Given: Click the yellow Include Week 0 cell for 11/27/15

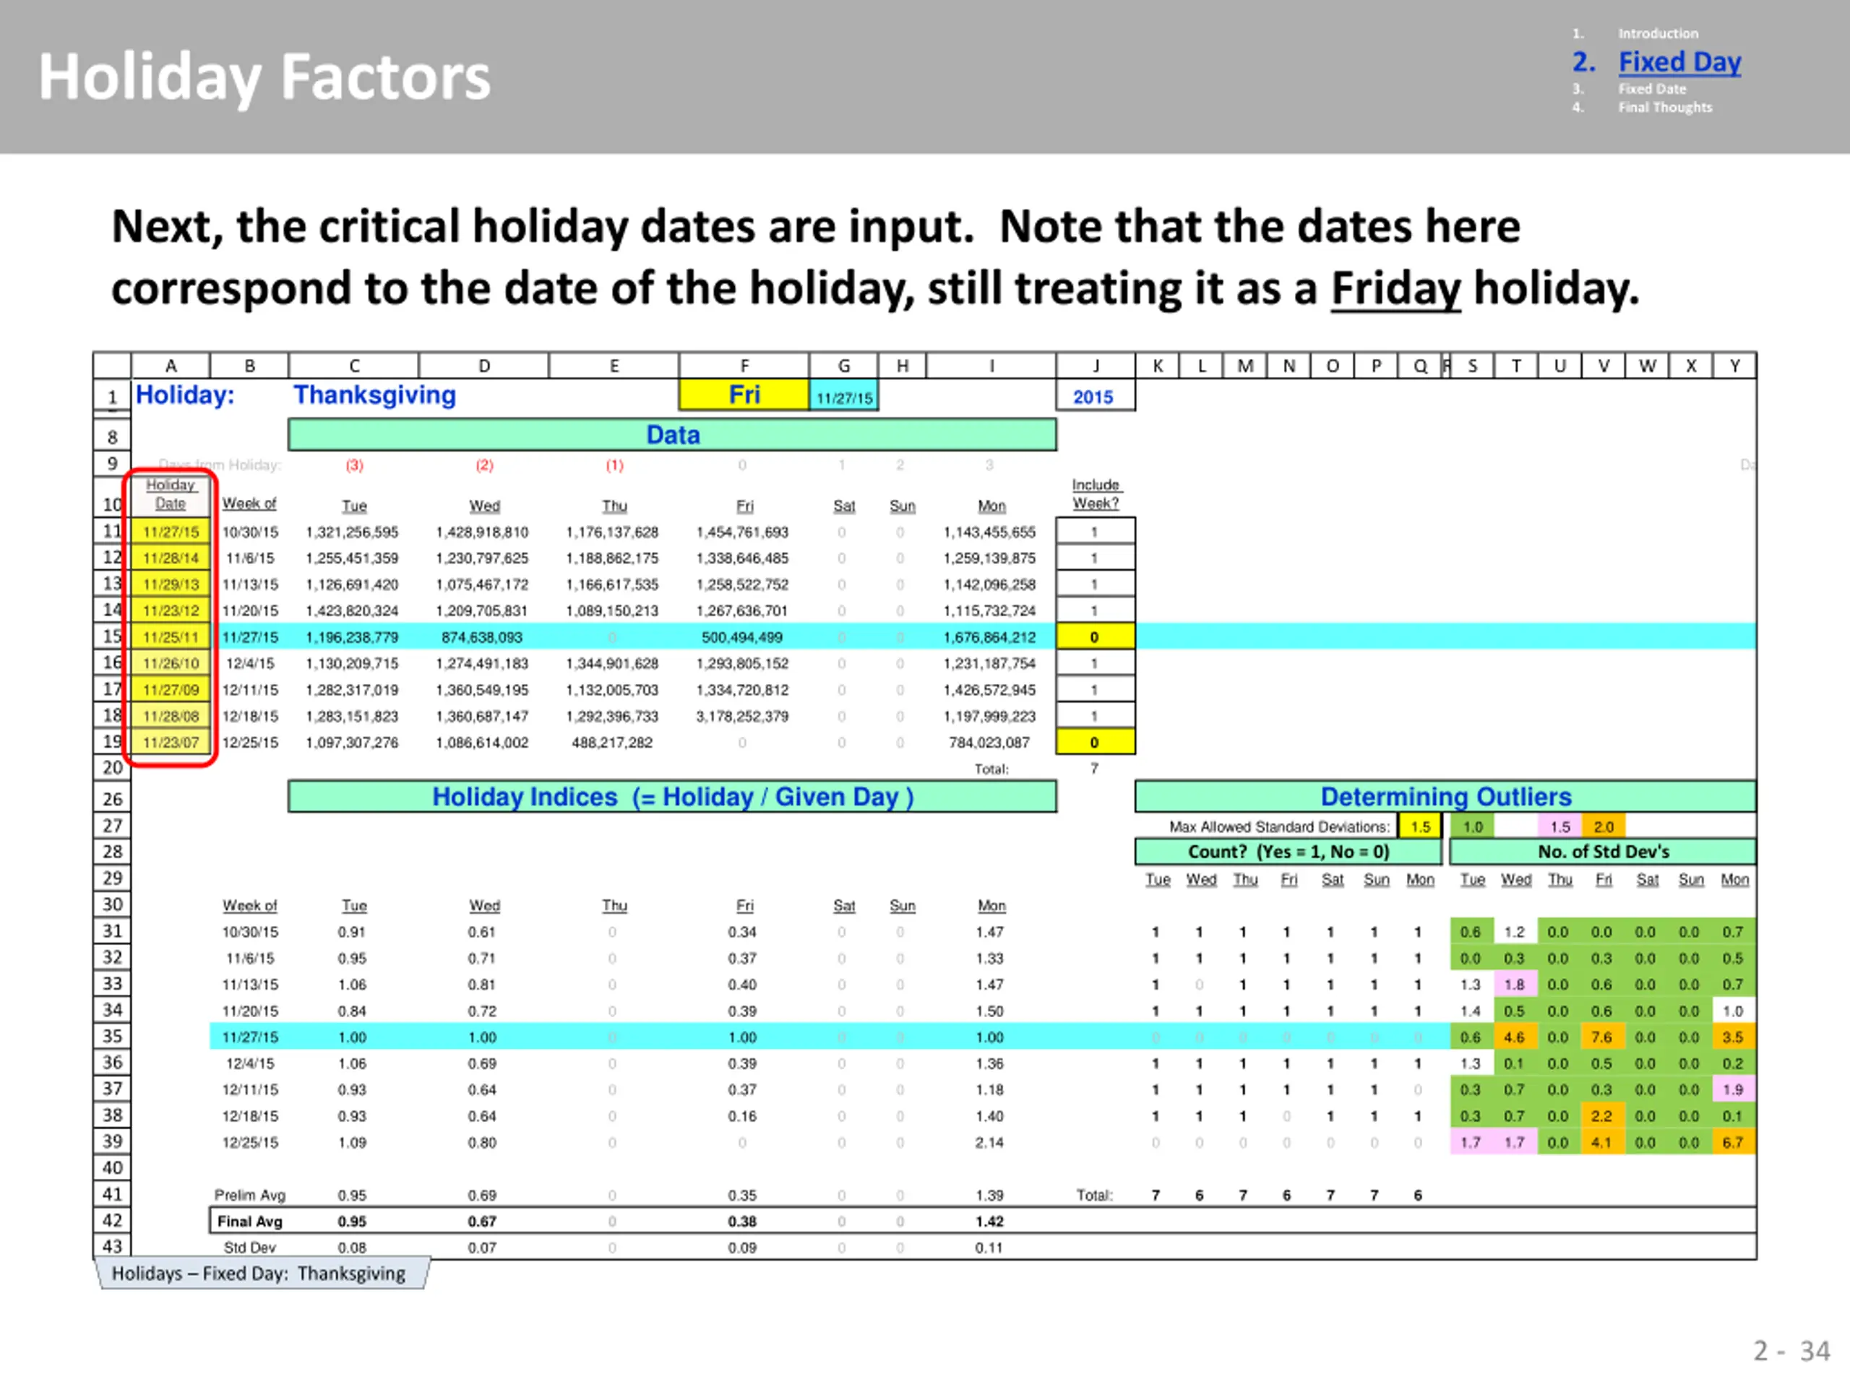Looking at the screenshot, I should tap(1096, 637).
